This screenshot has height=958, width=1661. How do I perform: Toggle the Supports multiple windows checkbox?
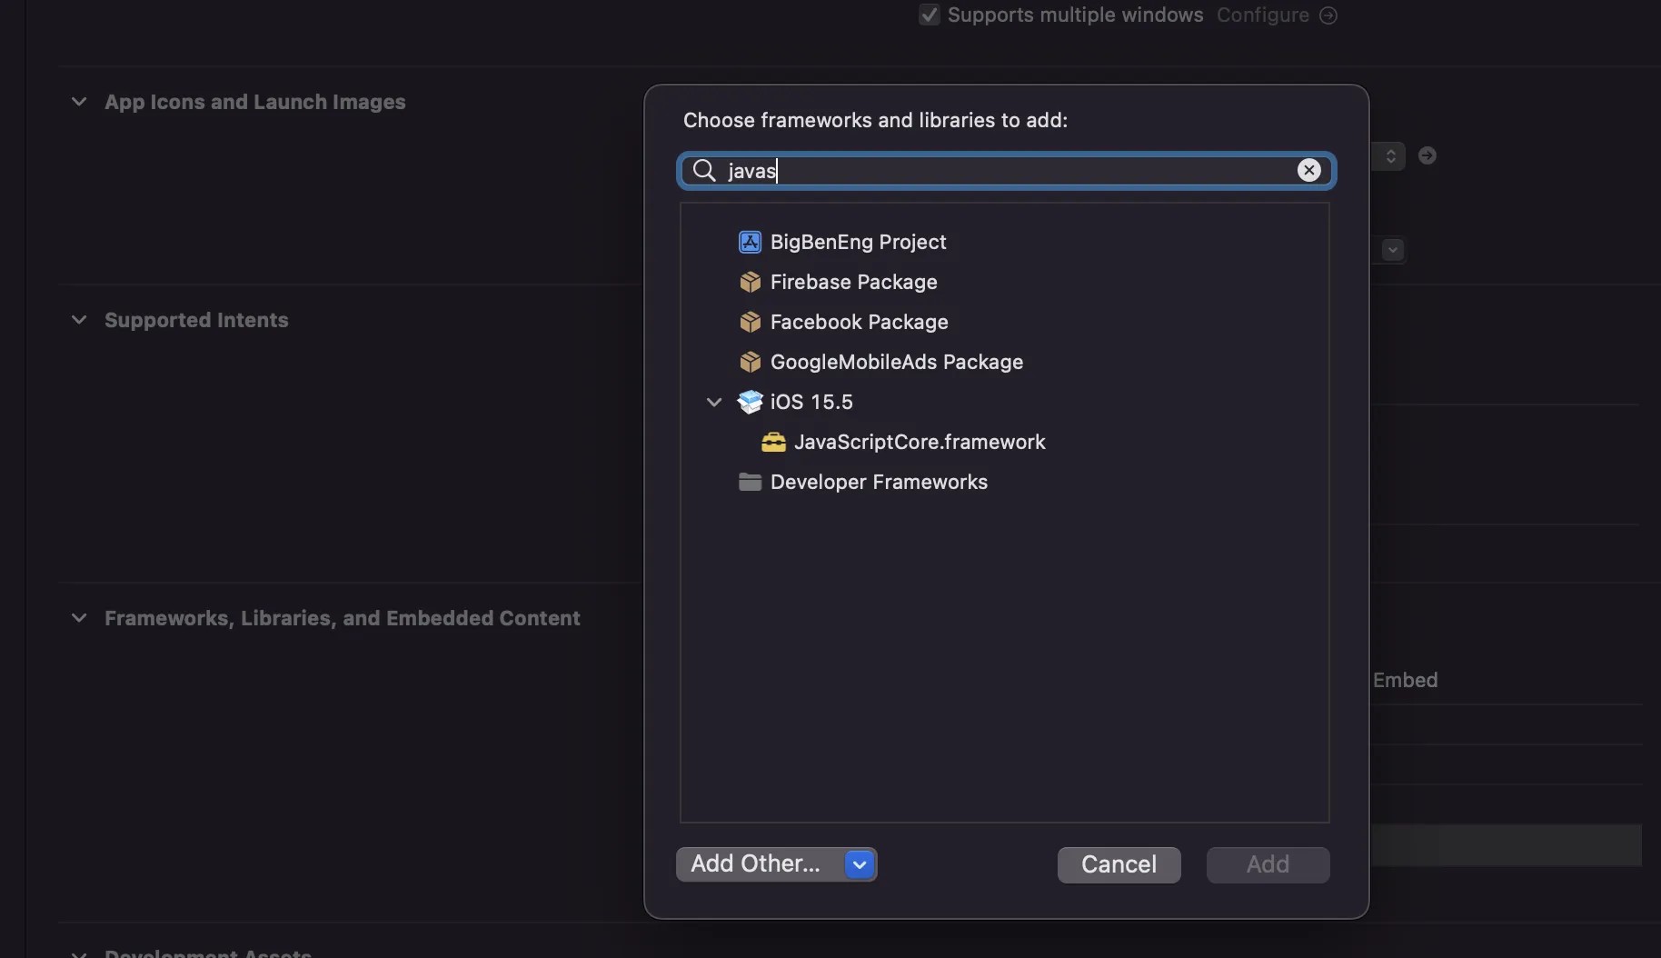929,15
